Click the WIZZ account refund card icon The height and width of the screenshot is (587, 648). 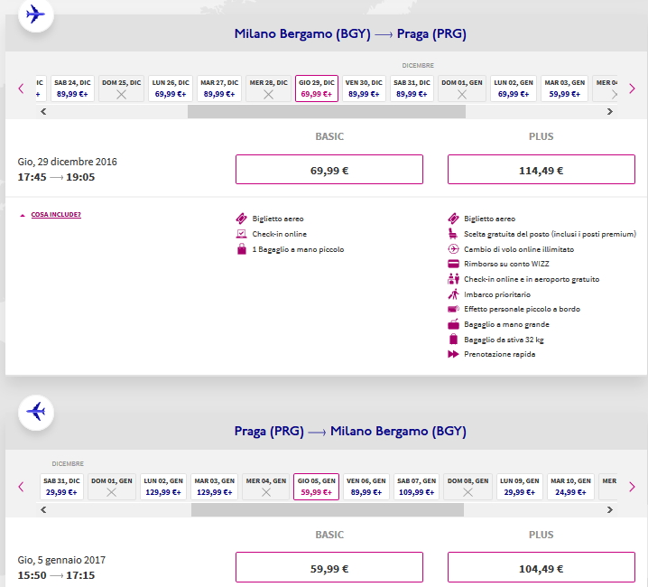pos(454,264)
